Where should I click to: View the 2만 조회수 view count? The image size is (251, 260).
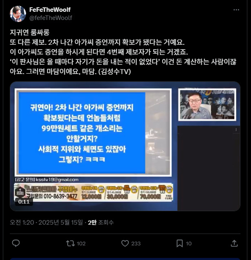pyautogui.click(x=101, y=222)
